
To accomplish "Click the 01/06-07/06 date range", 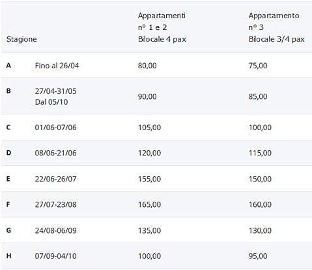I will click(x=55, y=128).
